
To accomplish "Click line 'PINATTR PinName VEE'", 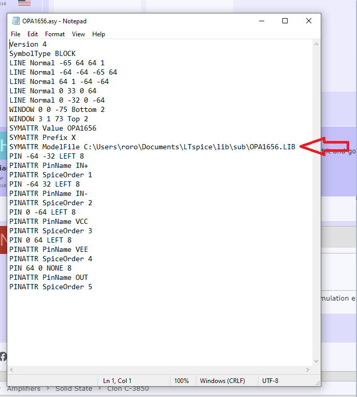I will [49, 249].
